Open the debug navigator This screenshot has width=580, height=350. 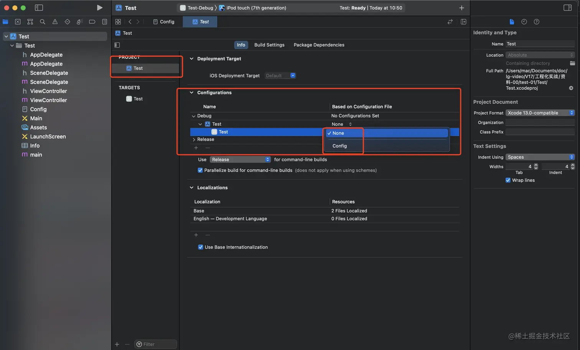(80, 22)
